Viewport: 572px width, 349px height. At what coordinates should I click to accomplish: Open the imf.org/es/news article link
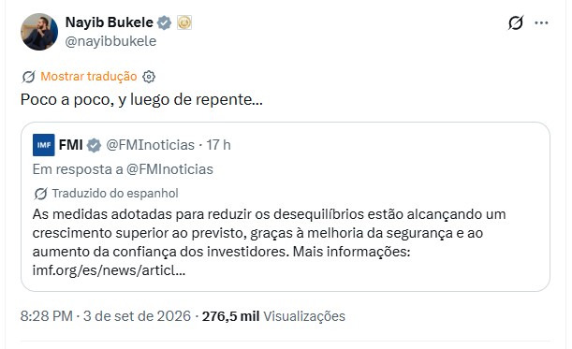(x=110, y=270)
